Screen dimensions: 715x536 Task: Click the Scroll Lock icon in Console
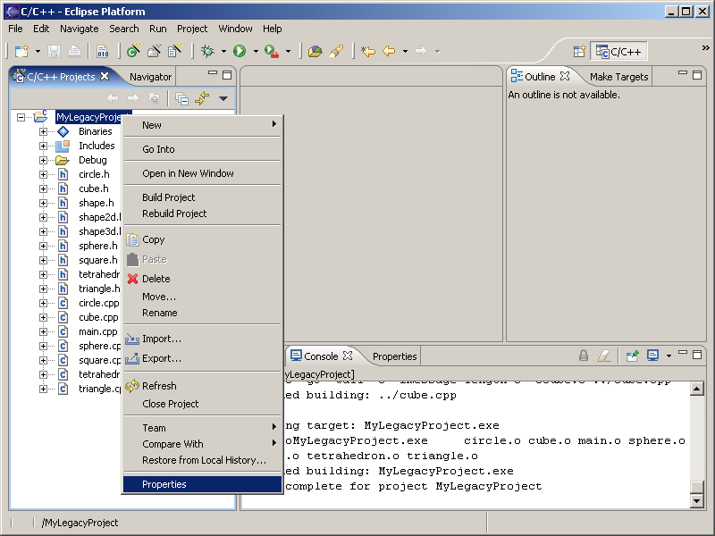(584, 356)
